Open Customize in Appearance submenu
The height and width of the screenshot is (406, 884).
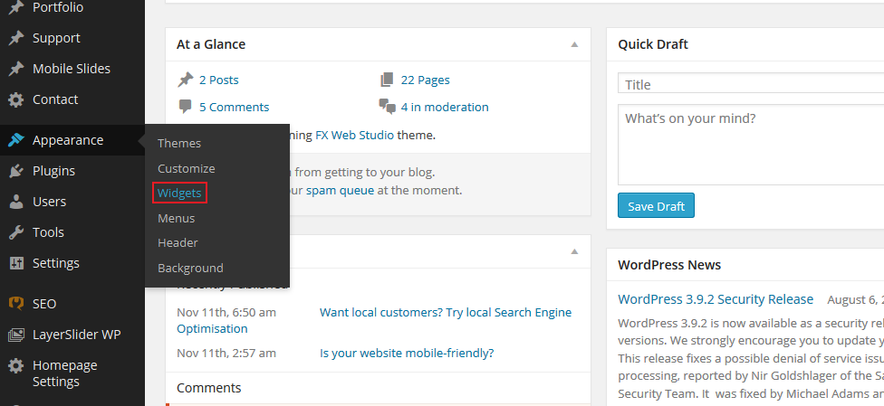click(186, 169)
